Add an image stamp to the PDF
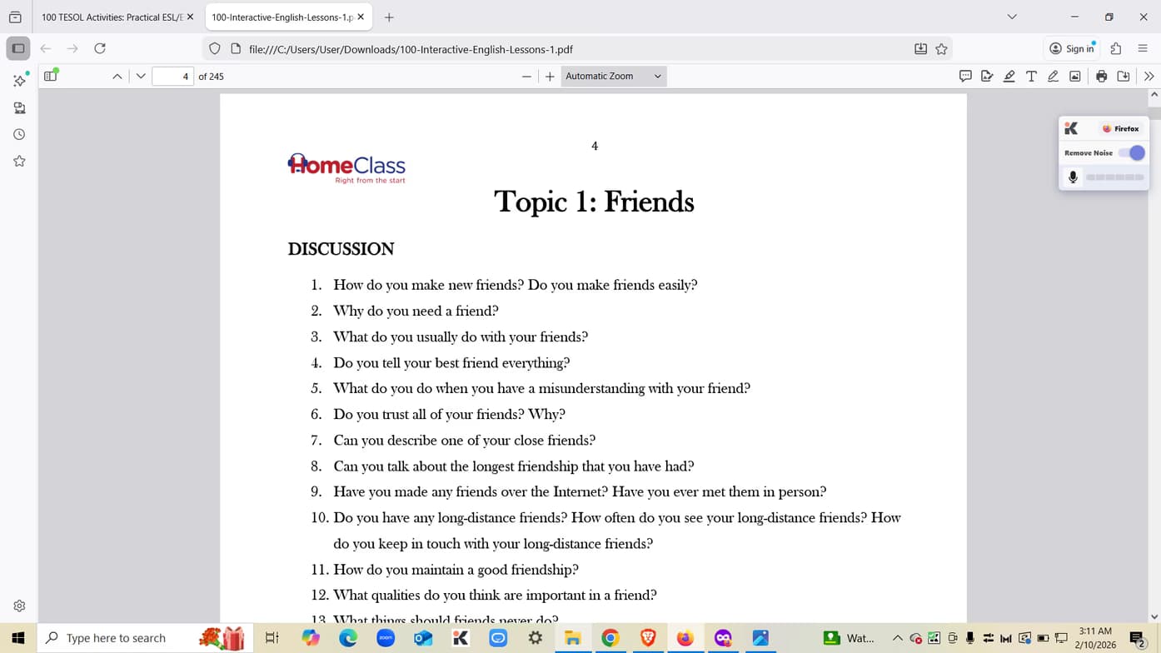Screen dimensions: 1161x653 pos(1075,76)
